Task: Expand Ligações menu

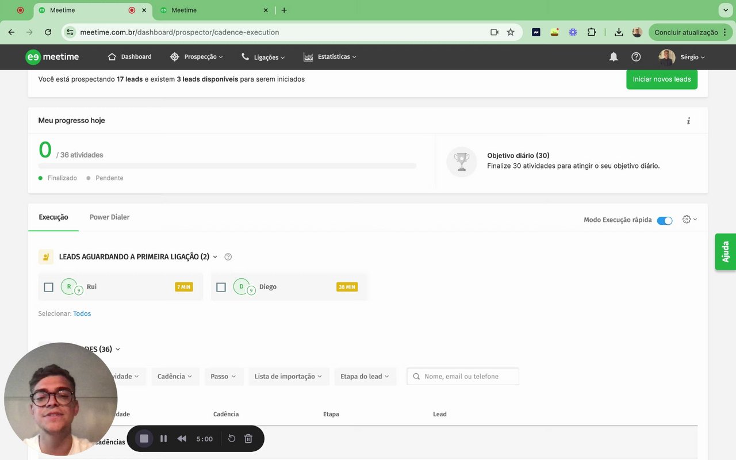Action: [263, 57]
